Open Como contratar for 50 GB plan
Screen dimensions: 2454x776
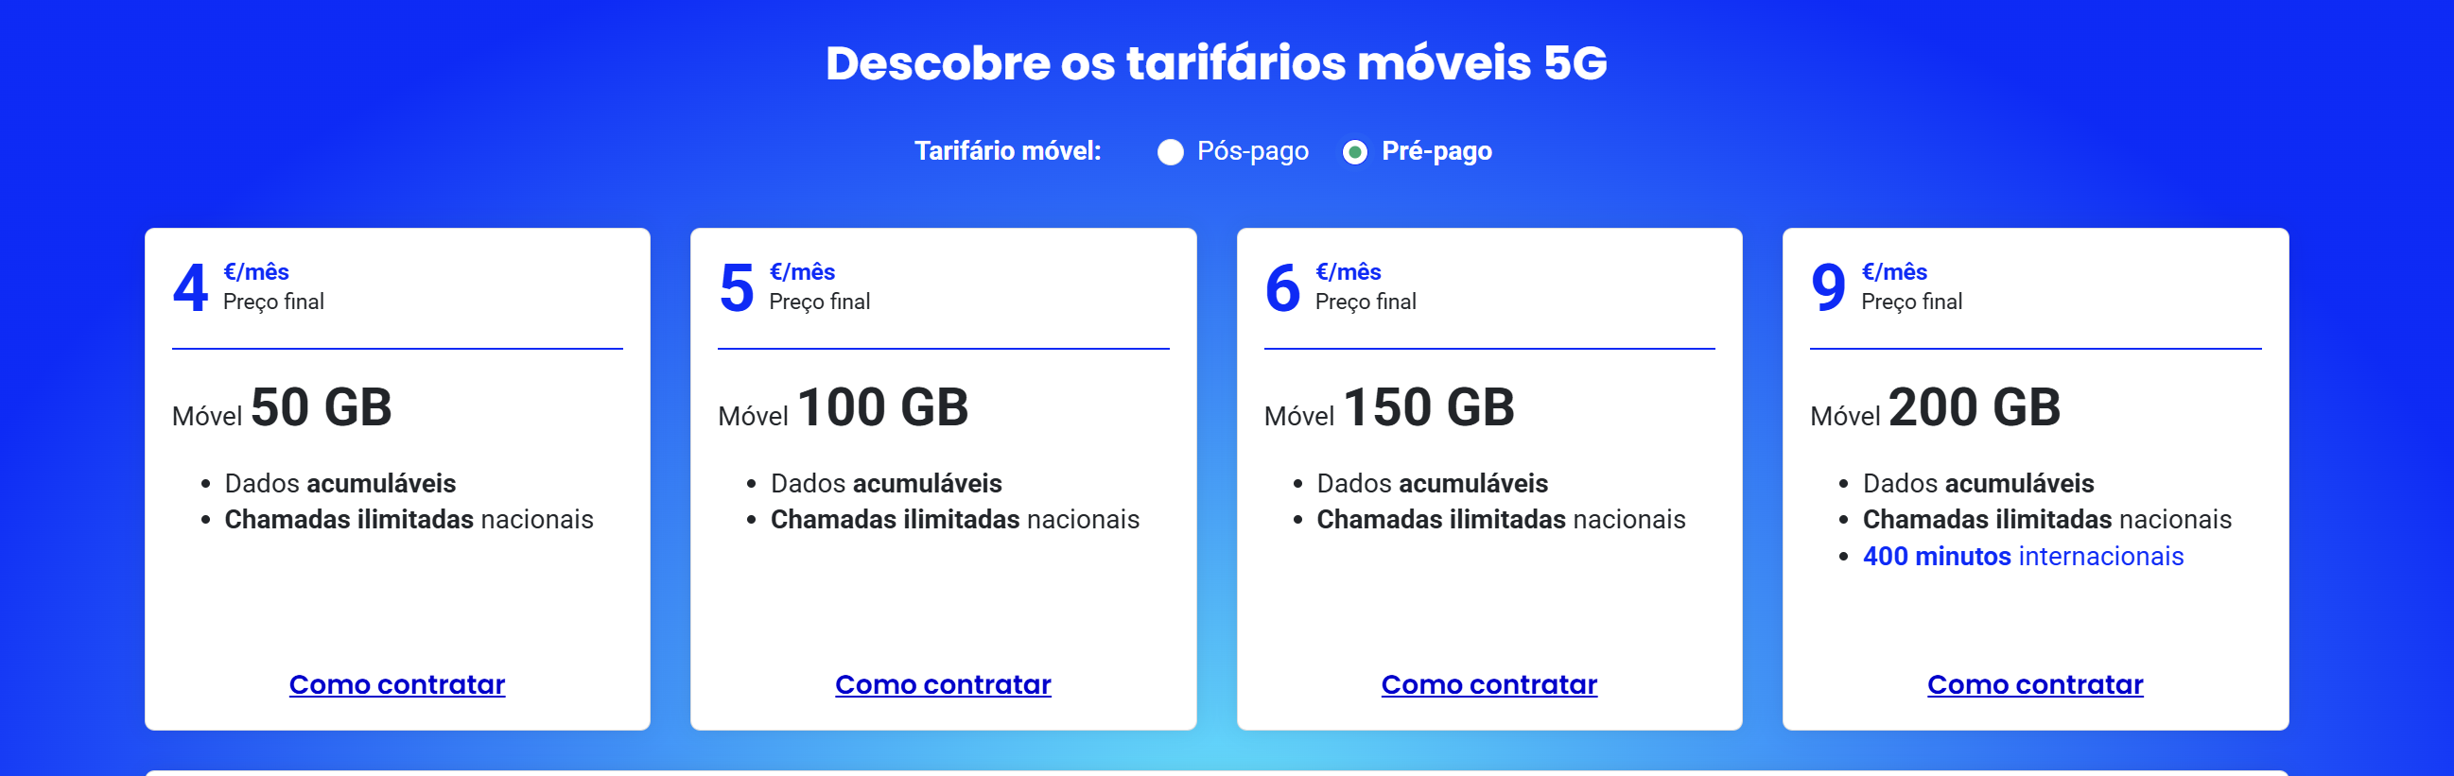click(397, 684)
